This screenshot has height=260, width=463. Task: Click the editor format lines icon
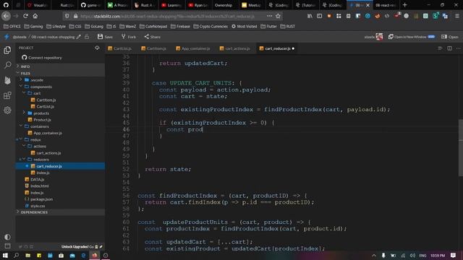tap(440, 48)
